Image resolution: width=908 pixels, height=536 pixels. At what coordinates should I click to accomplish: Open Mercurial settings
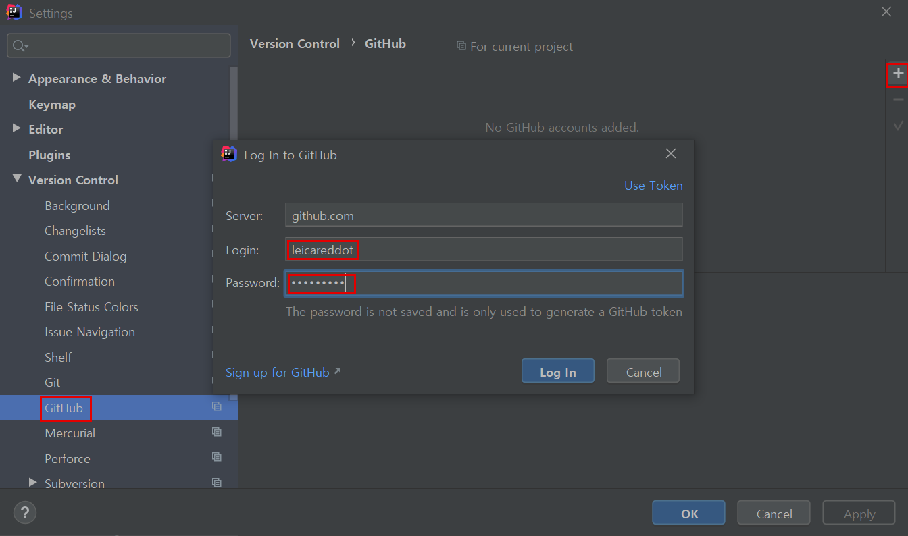(x=70, y=433)
